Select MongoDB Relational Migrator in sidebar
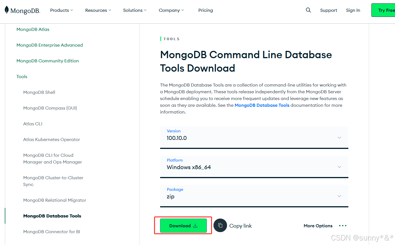Screen dimensions: 395x245 55,200
